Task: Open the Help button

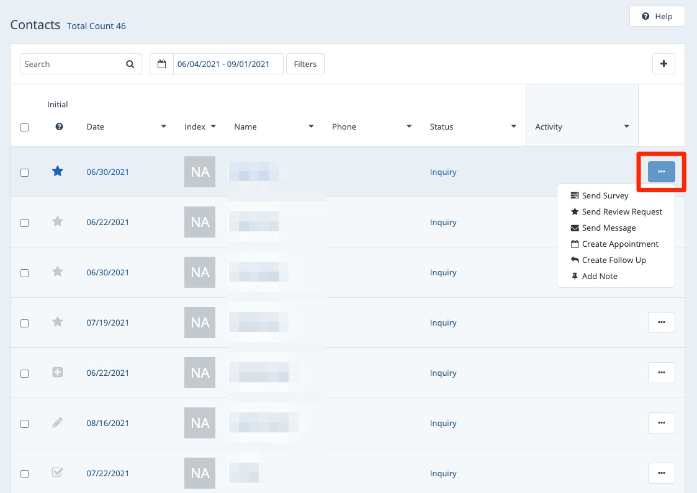Action: pos(657,16)
